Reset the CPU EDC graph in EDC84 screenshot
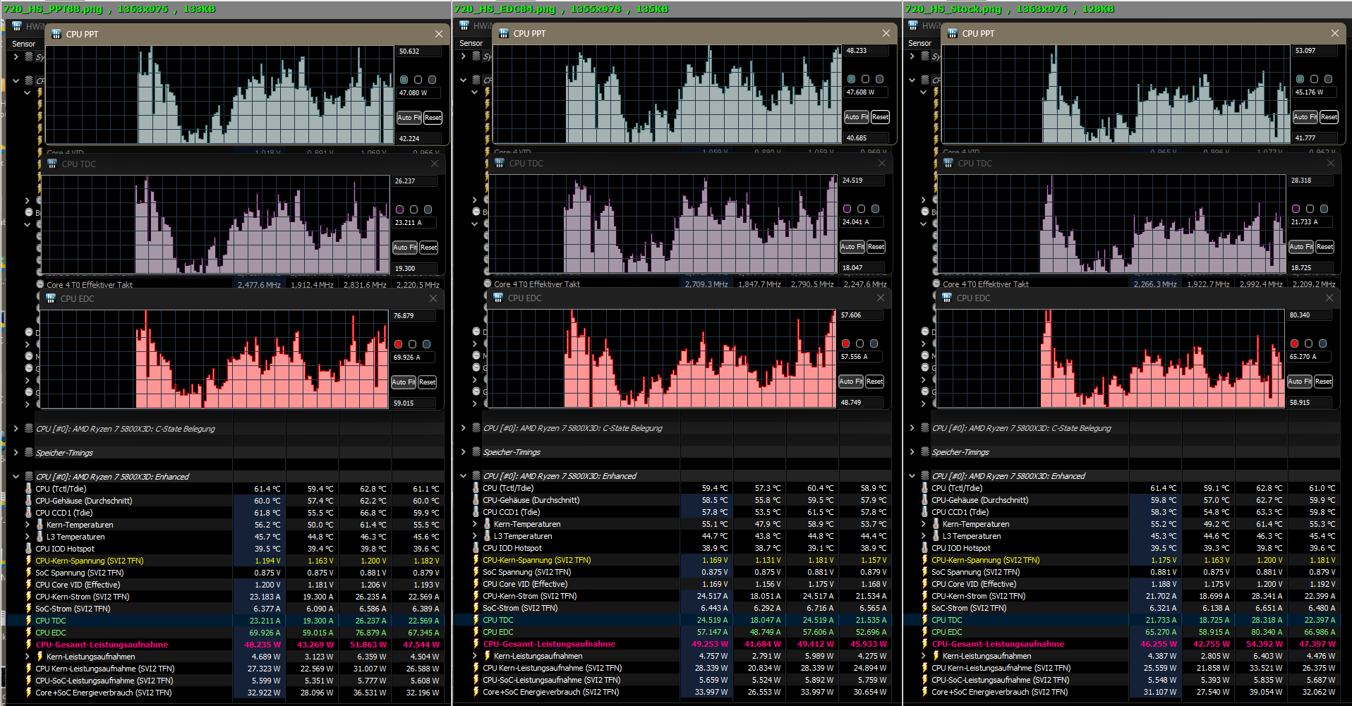 874,382
